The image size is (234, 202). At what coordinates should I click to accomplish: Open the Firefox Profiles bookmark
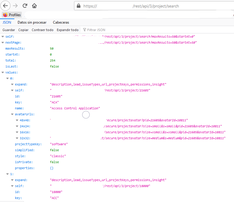point(12,15)
